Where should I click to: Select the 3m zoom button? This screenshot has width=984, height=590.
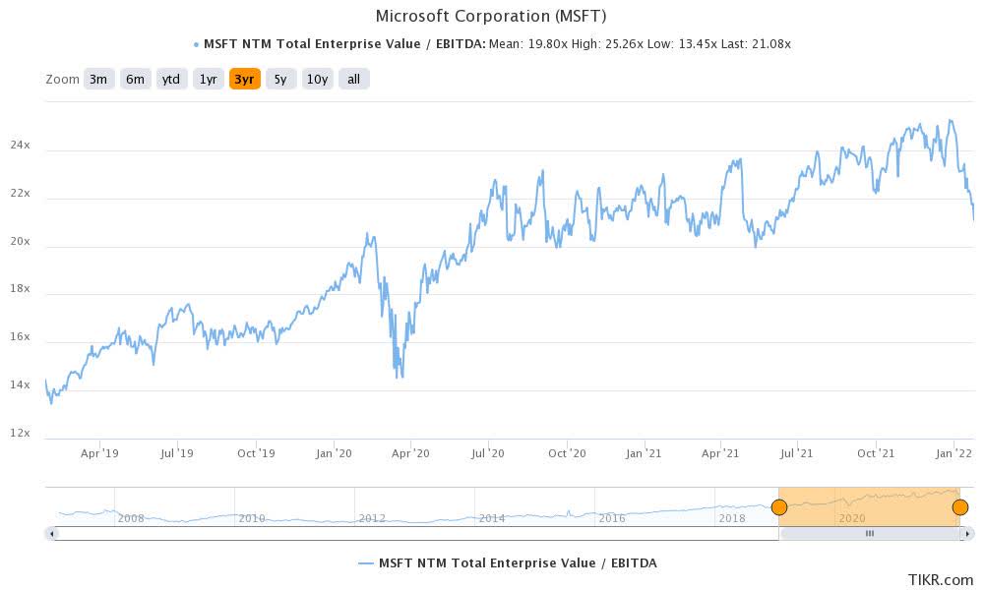click(x=98, y=79)
